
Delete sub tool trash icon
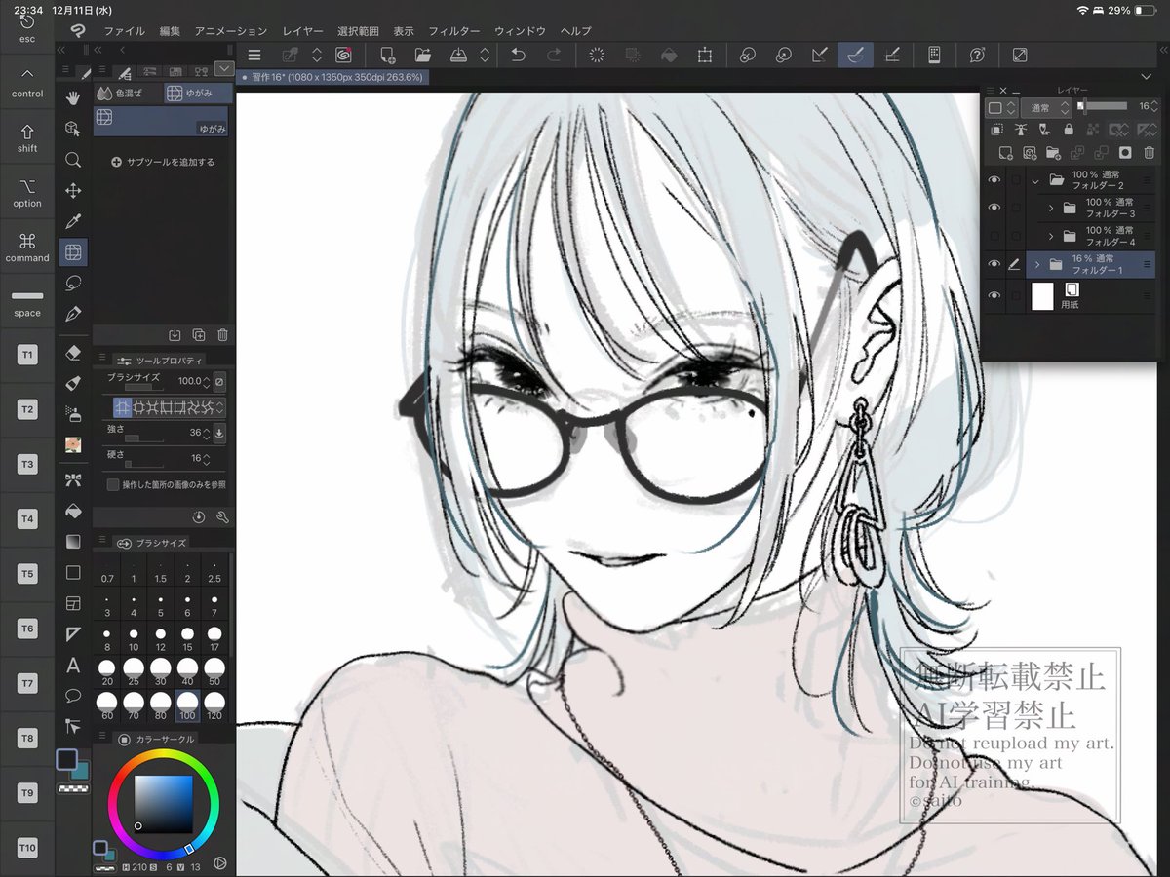click(222, 334)
